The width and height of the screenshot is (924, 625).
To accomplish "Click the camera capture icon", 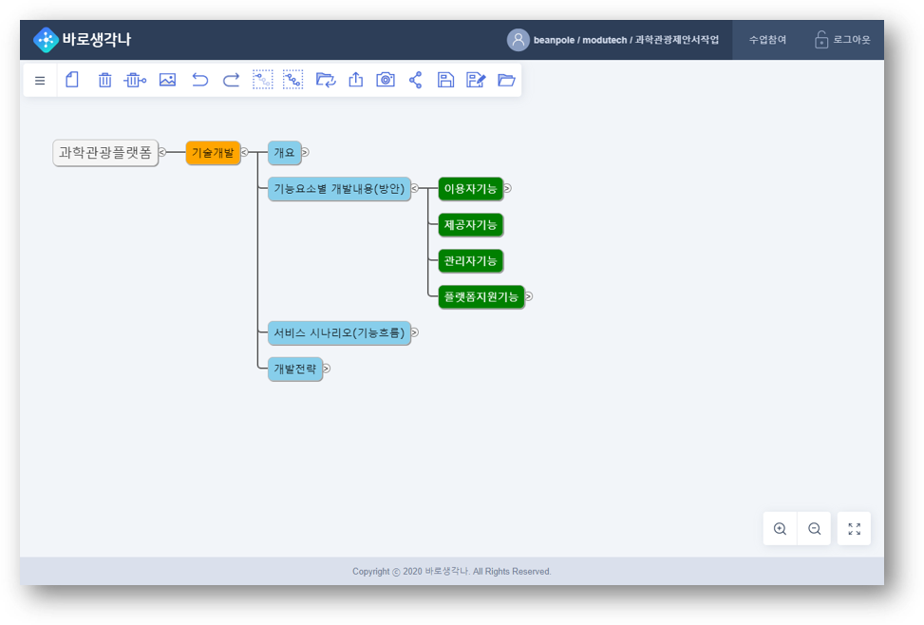I will coord(386,80).
